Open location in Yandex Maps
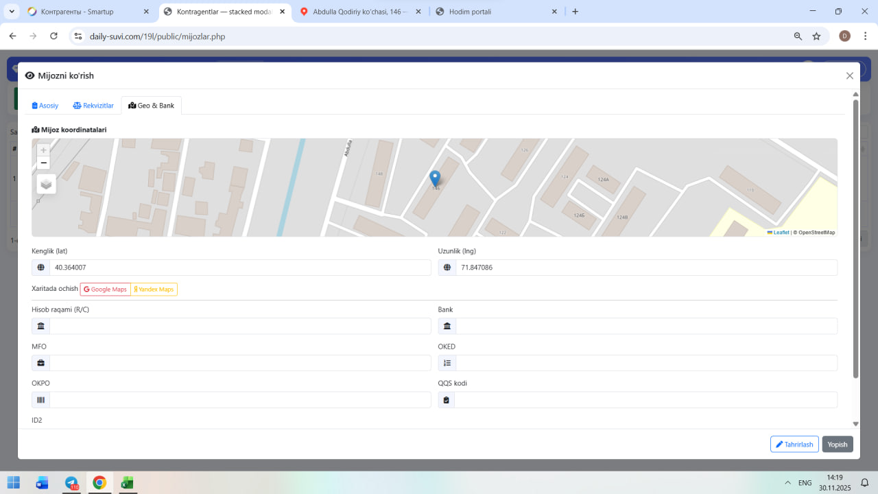 (154, 290)
